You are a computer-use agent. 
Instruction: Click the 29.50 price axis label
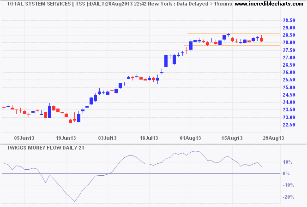pos(289,21)
